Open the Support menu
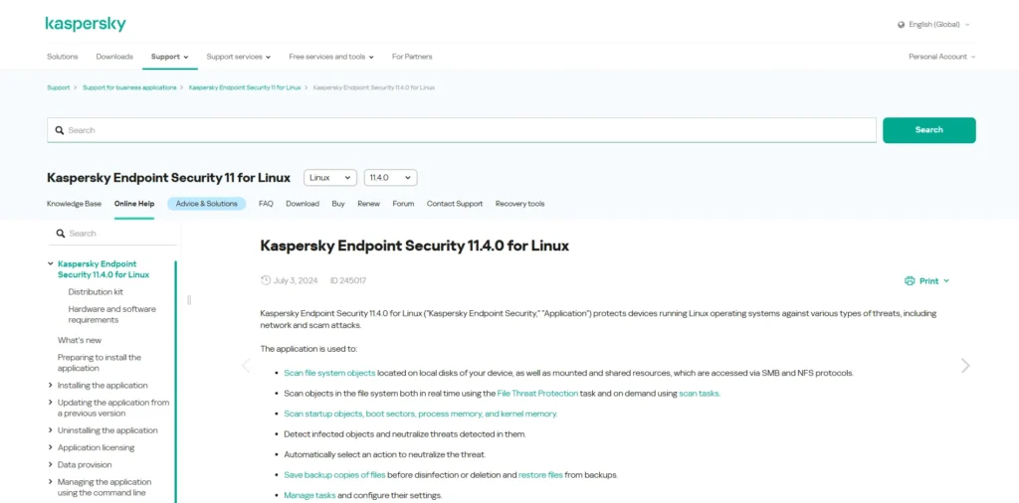This screenshot has height=503, width=1019. tap(169, 57)
